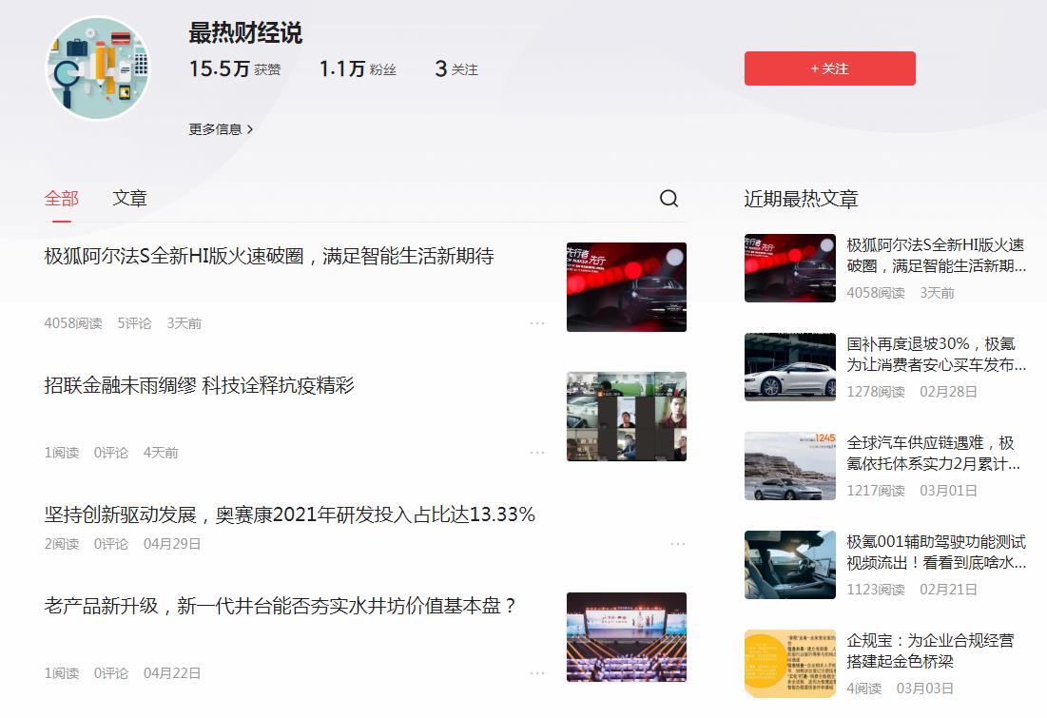Click 04月29日 date under 奥赛康 article
1047x718 pixels.
[172, 544]
